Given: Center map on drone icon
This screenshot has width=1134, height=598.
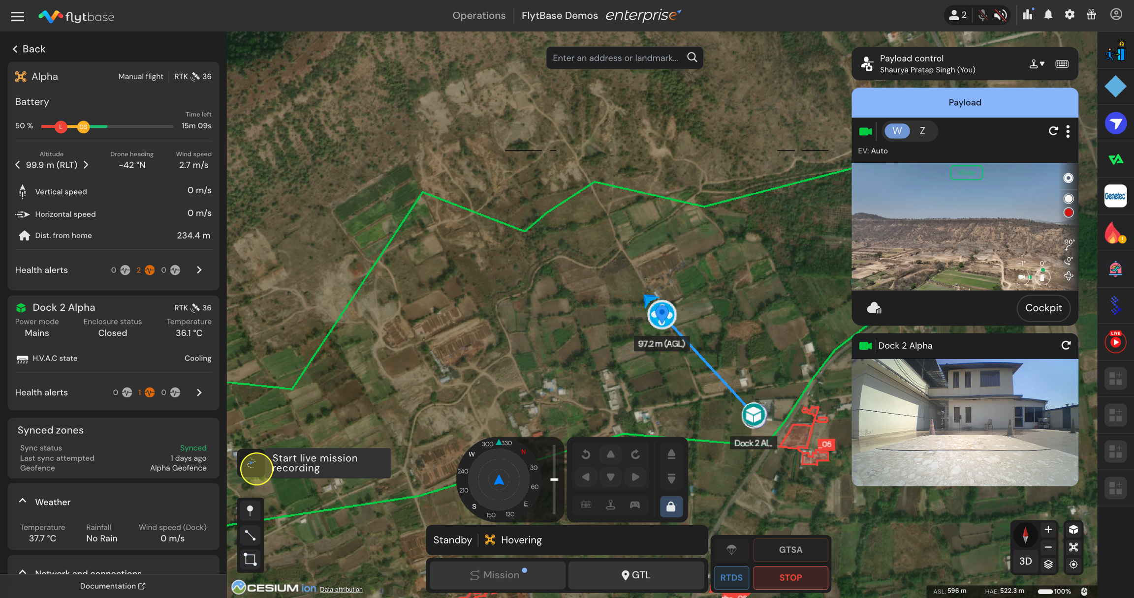Looking at the screenshot, I should (x=1073, y=547).
